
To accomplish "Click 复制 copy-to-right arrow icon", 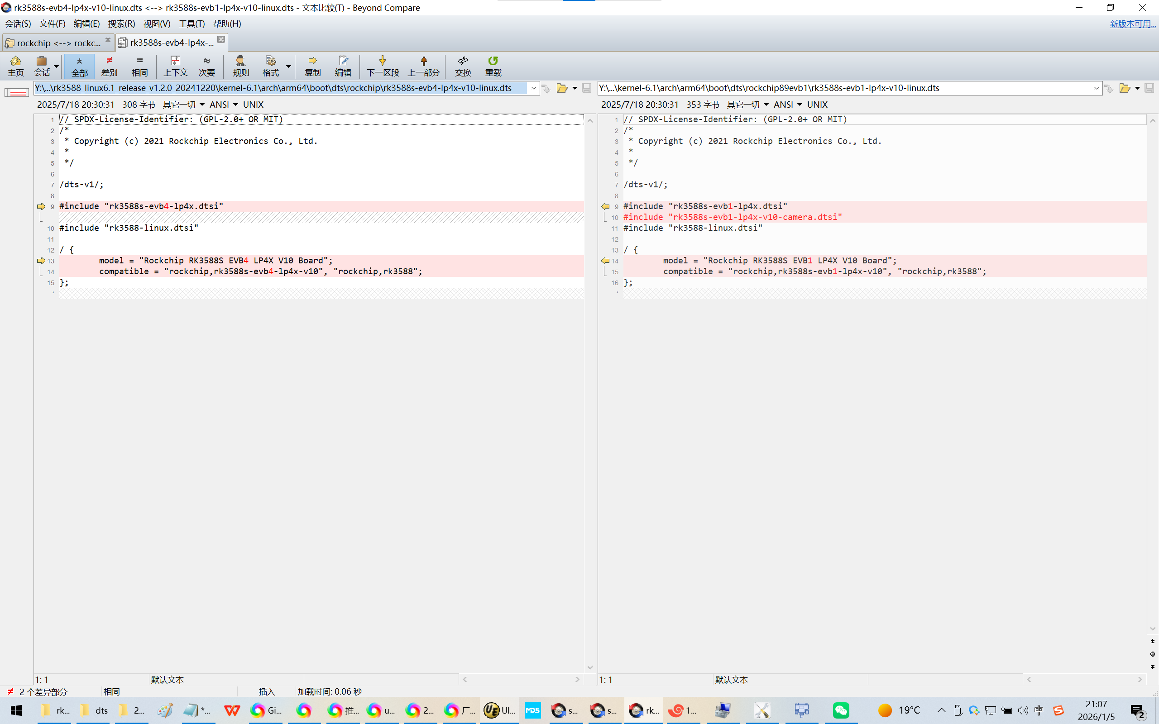I will pos(312,66).
